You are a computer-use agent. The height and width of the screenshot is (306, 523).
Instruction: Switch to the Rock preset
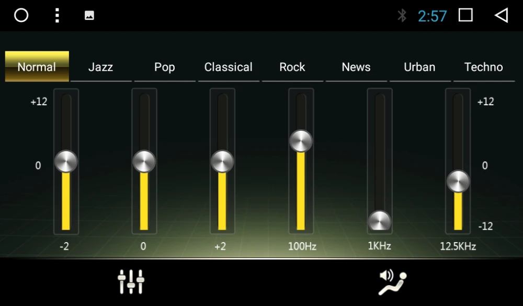click(x=292, y=67)
